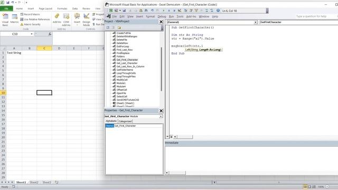Open the File menu in VBA editor
Screen dimensions: 338x190
[115, 16]
